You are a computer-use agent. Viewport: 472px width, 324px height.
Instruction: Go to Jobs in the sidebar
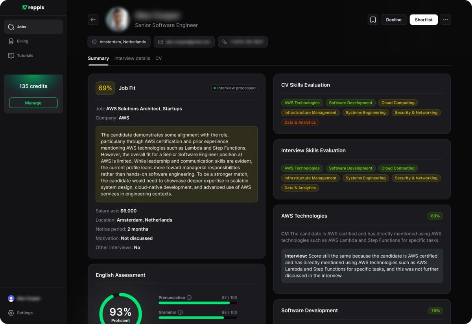[x=22, y=27]
